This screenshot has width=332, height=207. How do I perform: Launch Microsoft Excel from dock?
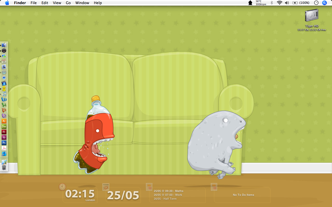(4, 105)
